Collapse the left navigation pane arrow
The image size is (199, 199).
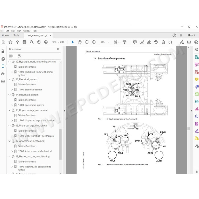tap(64, 111)
